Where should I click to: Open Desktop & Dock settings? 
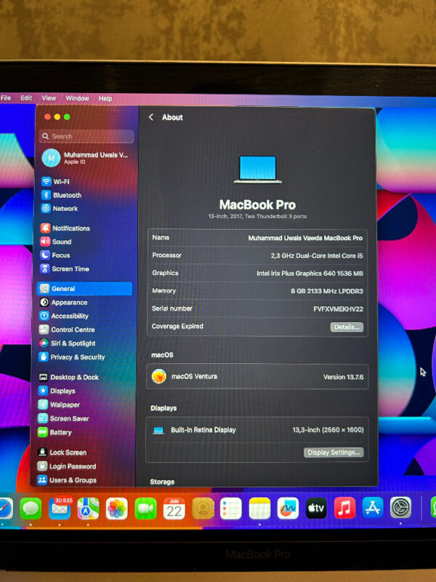coord(68,377)
